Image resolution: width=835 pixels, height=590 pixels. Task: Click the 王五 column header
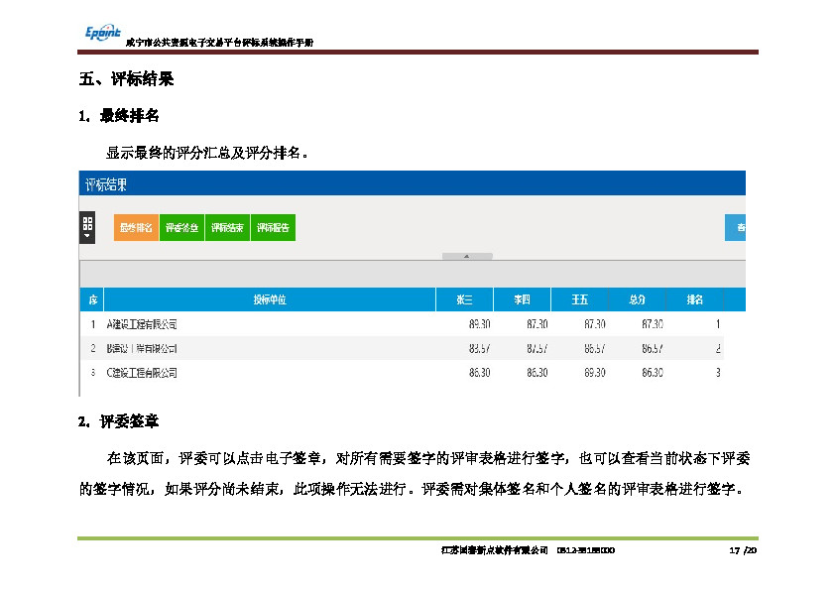coord(580,299)
